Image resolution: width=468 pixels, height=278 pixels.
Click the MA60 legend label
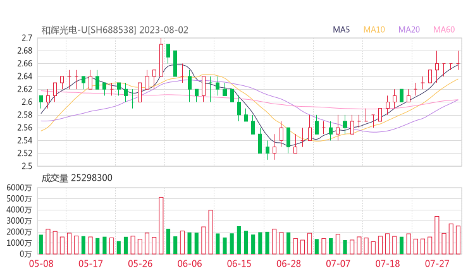[444, 30]
